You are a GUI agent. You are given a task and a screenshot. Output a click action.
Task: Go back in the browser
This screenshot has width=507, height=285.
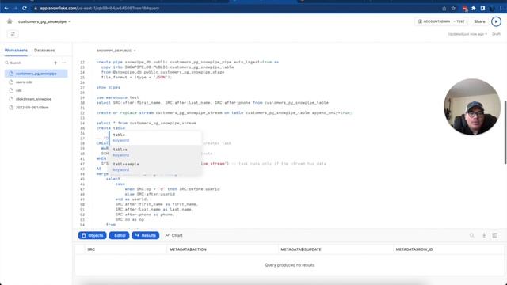6,9
